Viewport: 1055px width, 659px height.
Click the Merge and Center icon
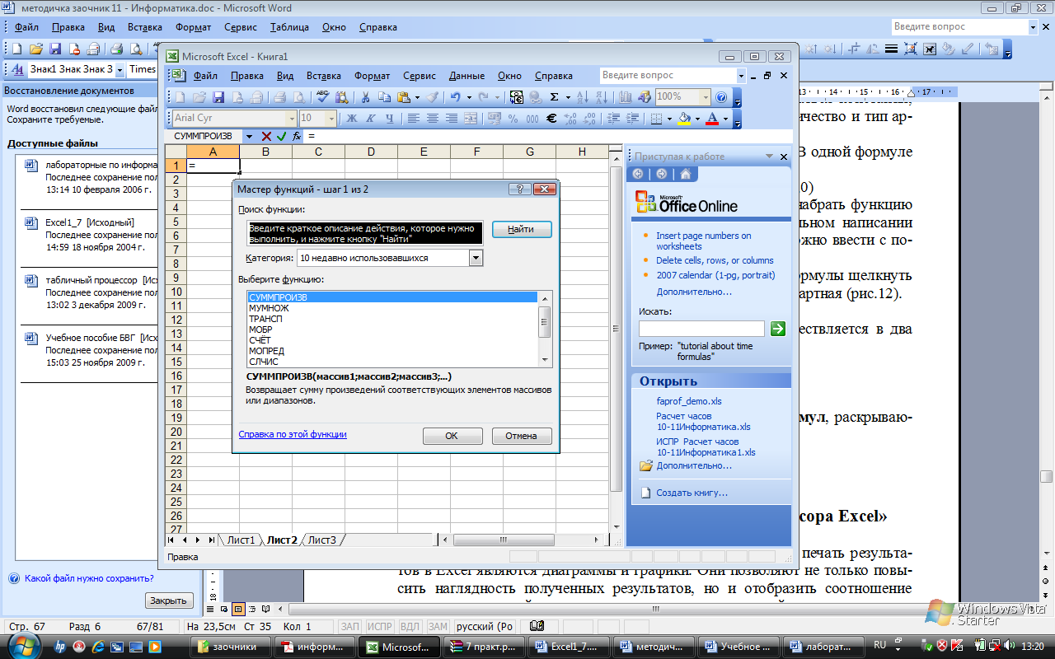pyautogui.click(x=471, y=118)
